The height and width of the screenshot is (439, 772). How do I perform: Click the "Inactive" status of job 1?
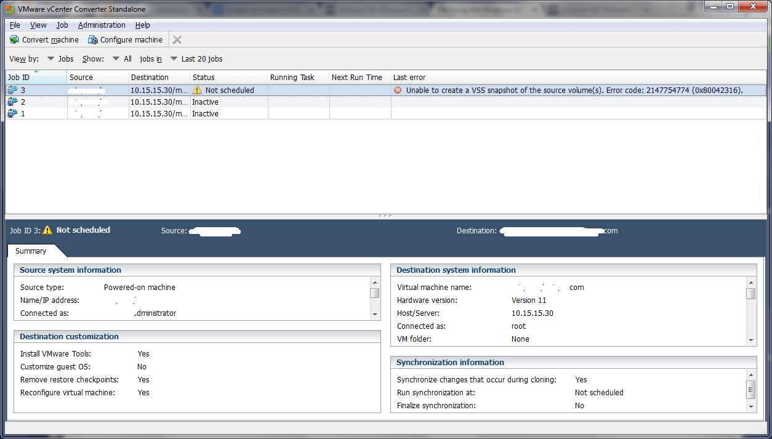pyautogui.click(x=205, y=113)
